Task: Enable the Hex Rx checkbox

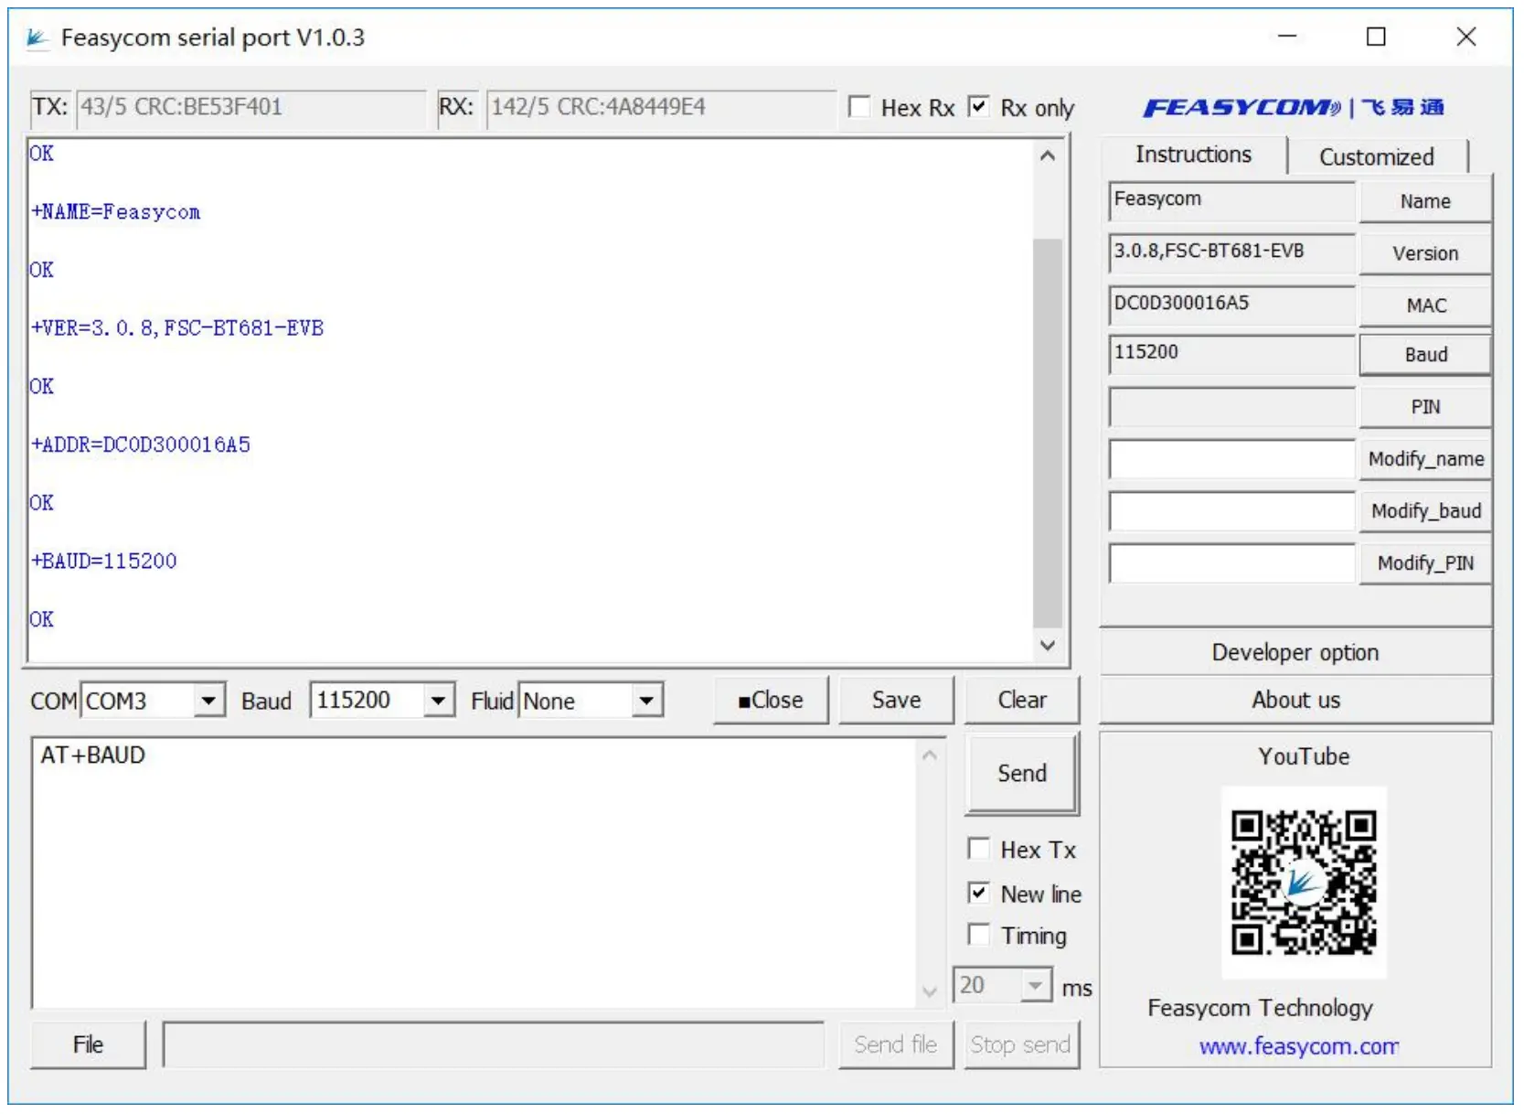Action: pyautogui.click(x=859, y=107)
